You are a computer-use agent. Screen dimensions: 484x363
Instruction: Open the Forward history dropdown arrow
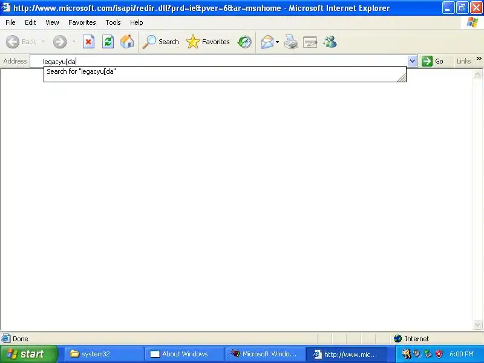(x=74, y=42)
